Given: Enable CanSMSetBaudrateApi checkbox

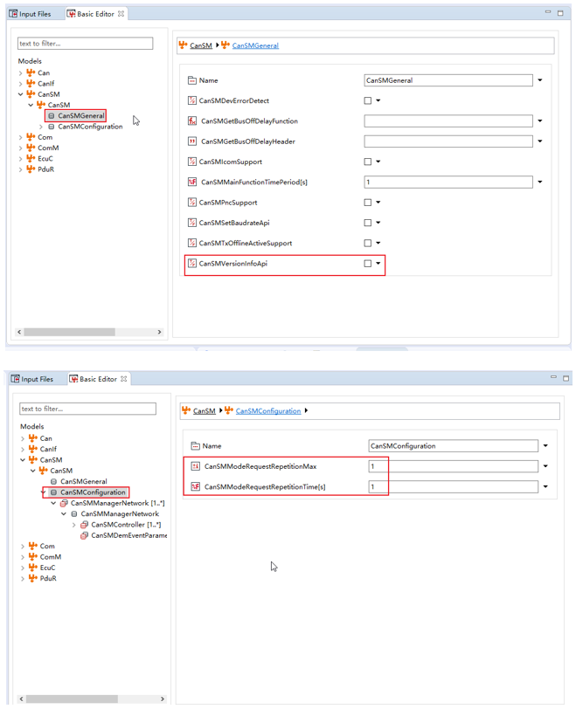Looking at the screenshot, I should pos(368,223).
